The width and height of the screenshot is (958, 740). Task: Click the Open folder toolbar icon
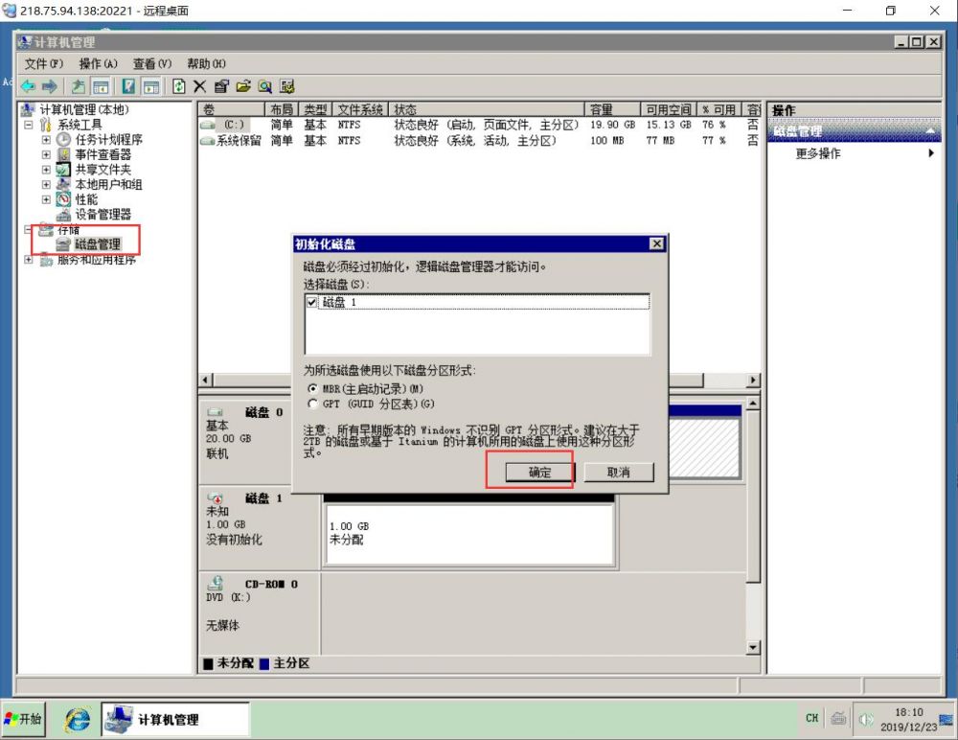243,86
